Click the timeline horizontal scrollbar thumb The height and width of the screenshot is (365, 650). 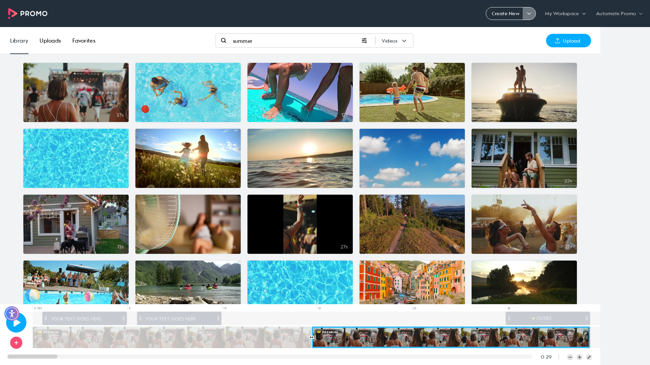coord(32,357)
